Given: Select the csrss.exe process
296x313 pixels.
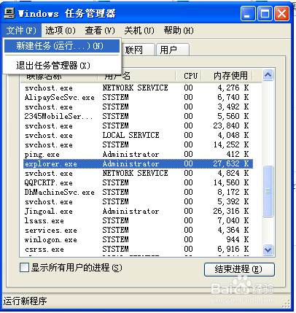Looking at the screenshot, I should [138, 249].
